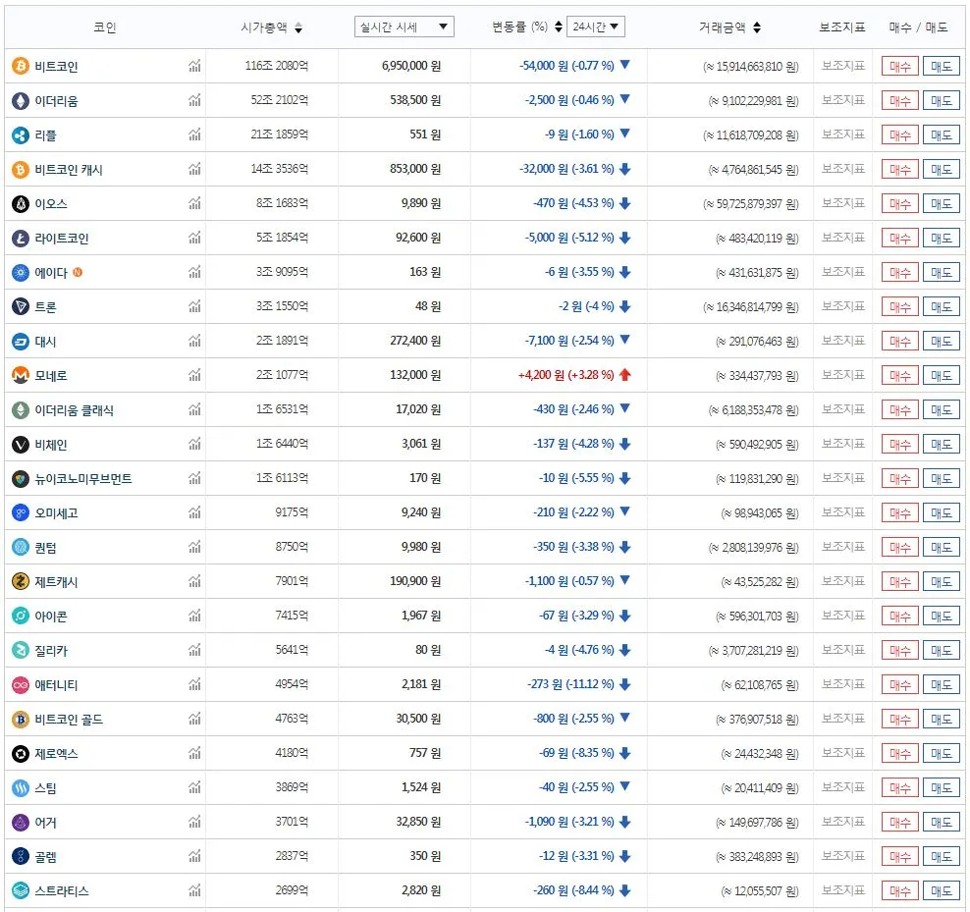The image size is (970, 912).
Task: Select the 이더리움 클래식 coin name
Action: pyautogui.click(x=75, y=410)
